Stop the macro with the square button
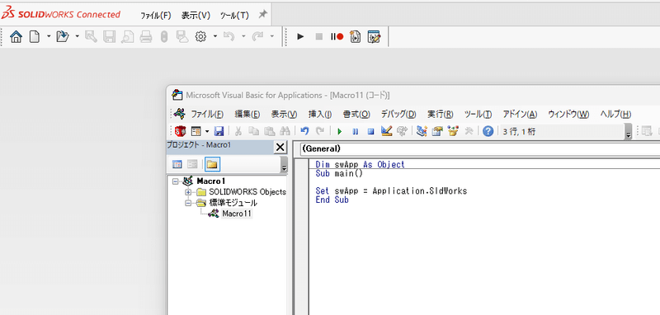This screenshot has width=660, height=315. (x=319, y=36)
